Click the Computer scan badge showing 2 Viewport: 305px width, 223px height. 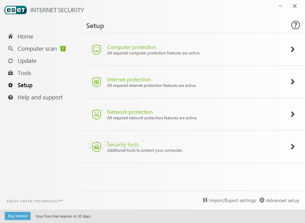(63, 49)
